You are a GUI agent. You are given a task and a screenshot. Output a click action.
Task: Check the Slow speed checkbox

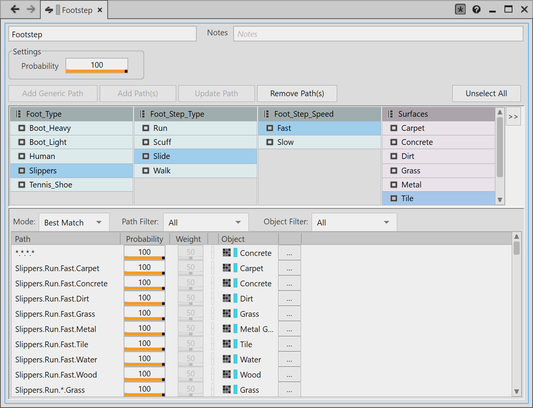click(270, 142)
